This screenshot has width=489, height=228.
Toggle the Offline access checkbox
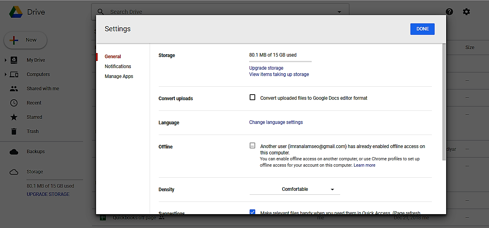tap(252, 146)
